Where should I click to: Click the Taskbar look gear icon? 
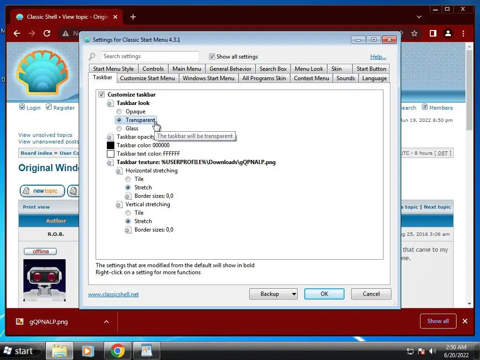(110, 103)
